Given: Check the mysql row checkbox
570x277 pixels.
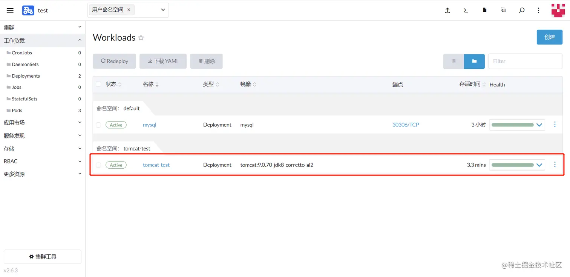Looking at the screenshot, I should (x=98, y=125).
